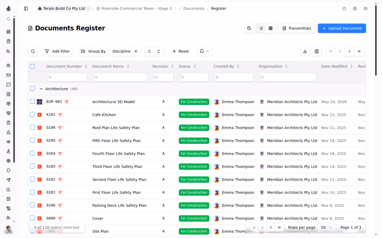Sort by Document Number column
The image size is (382, 238).
click(67, 66)
